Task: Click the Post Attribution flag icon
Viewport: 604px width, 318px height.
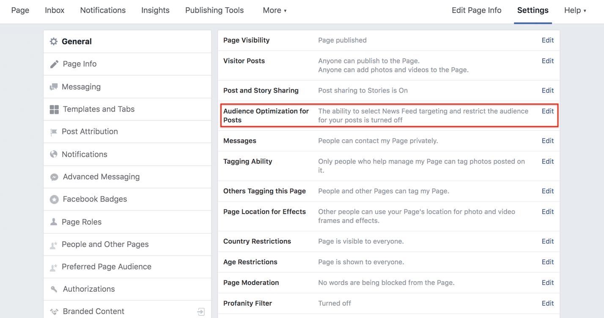Action: click(x=54, y=132)
